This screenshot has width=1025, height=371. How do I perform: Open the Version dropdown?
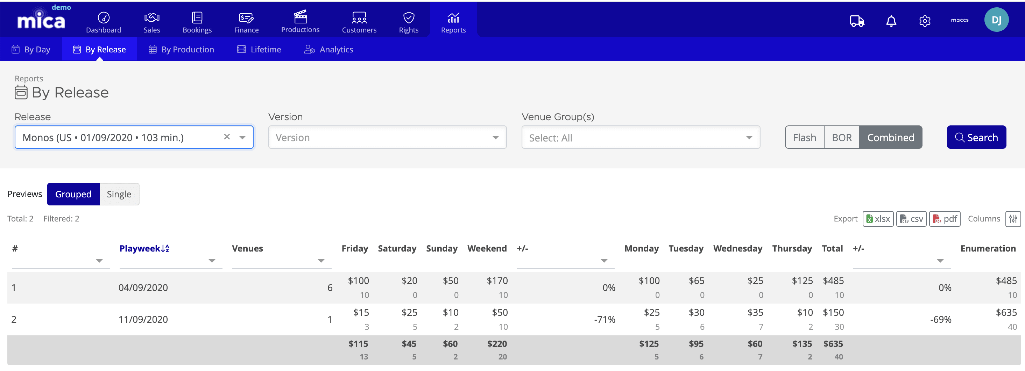click(x=495, y=137)
